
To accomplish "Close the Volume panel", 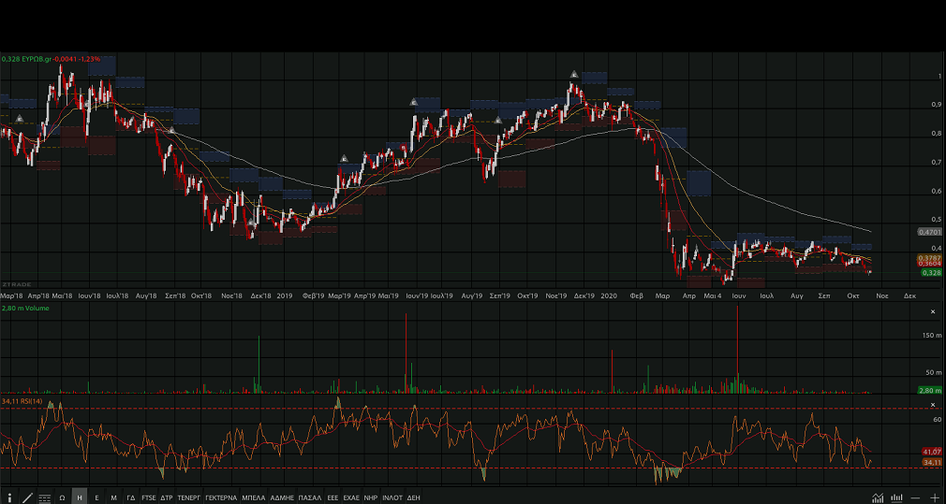I will tap(932, 311).
